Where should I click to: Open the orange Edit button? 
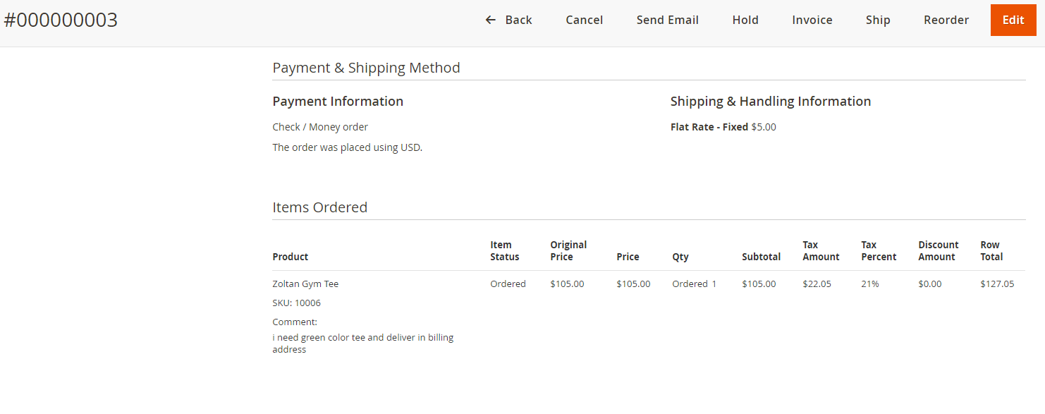tap(1013, 20)
